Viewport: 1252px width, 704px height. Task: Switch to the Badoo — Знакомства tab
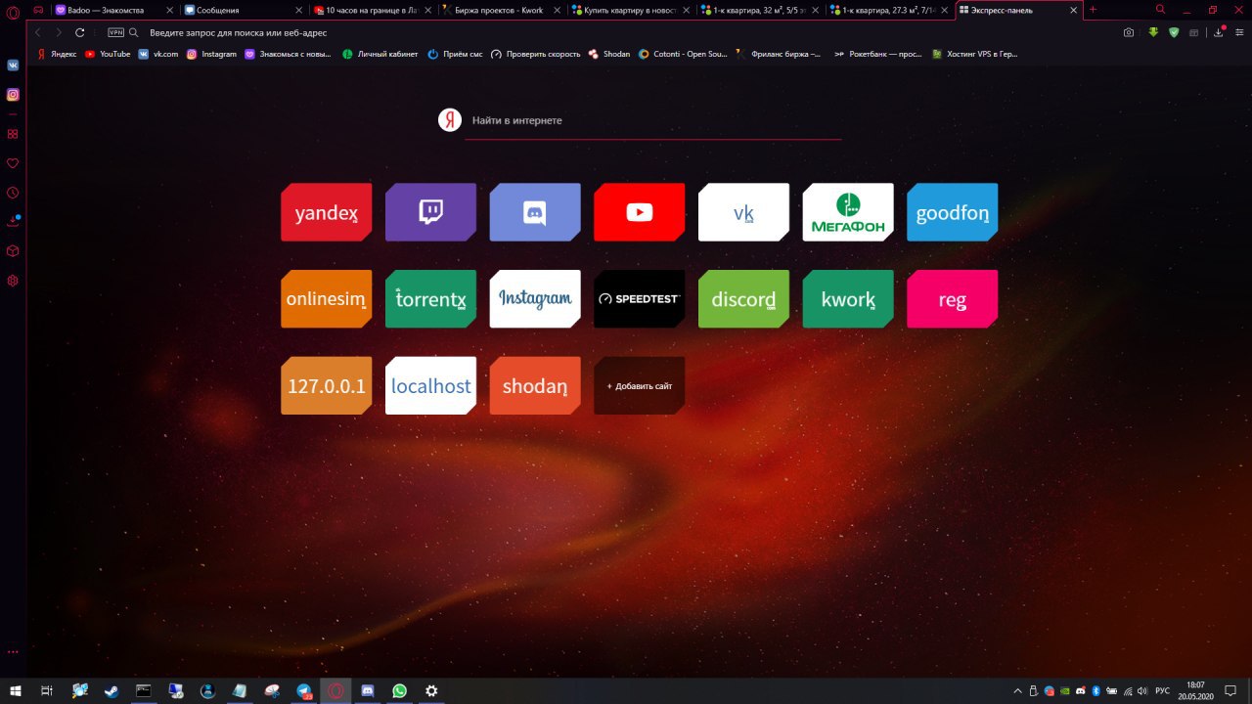(114, 10)
